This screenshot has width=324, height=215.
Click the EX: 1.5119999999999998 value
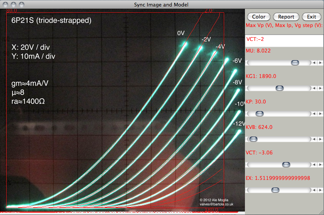(x=278, y=178)
